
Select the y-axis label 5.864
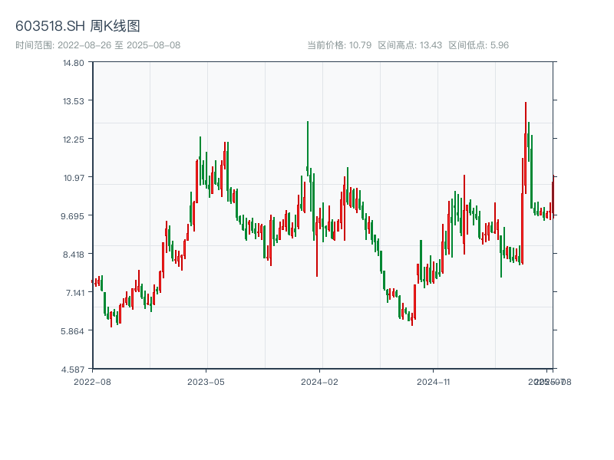coord(72,331)
